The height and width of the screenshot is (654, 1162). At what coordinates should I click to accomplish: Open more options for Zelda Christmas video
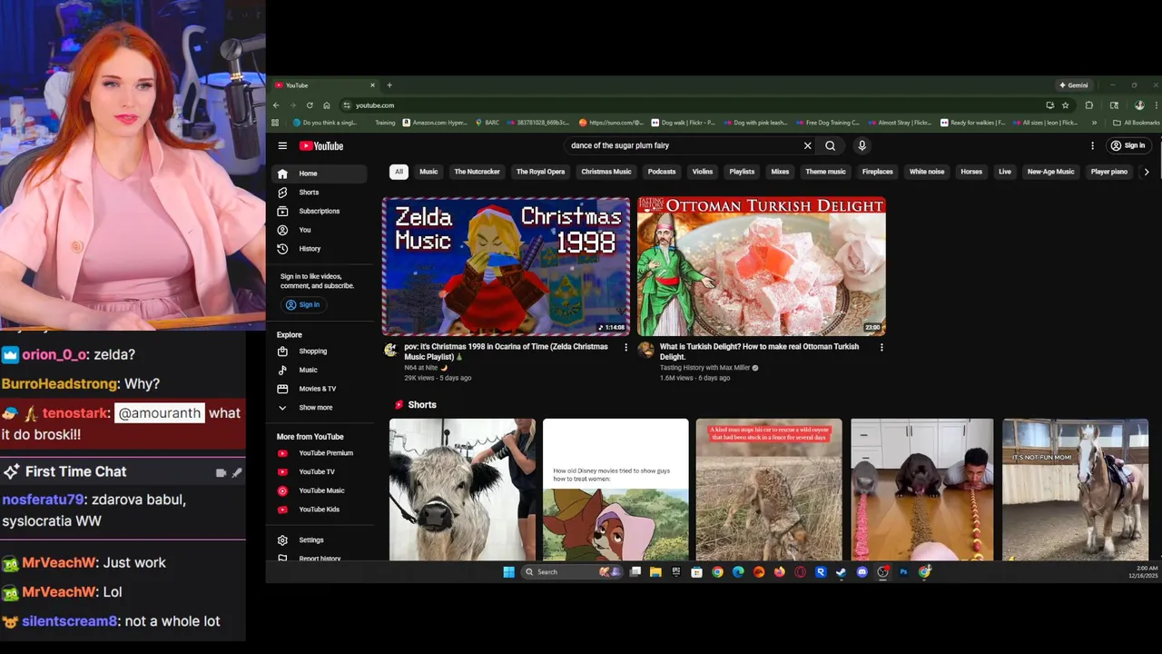click(625, 347)
